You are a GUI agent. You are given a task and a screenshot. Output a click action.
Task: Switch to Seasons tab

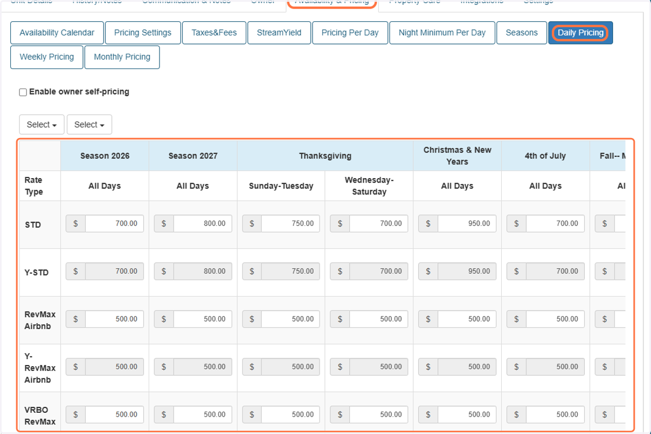[x=522, y=33]
